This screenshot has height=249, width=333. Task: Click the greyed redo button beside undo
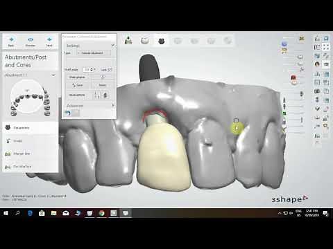click(x=76, y=113)
